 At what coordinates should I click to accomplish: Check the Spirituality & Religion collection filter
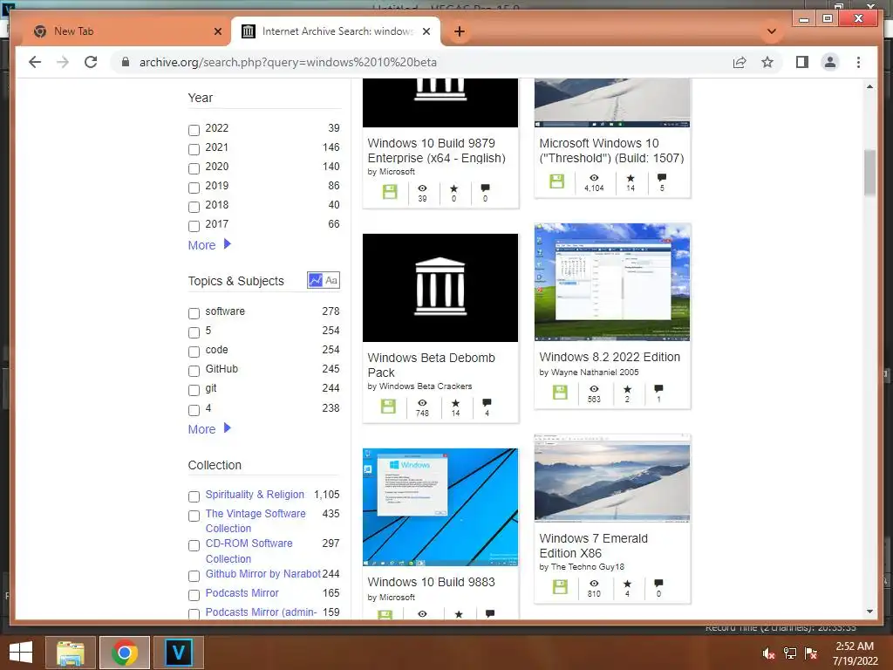(194, 496)
